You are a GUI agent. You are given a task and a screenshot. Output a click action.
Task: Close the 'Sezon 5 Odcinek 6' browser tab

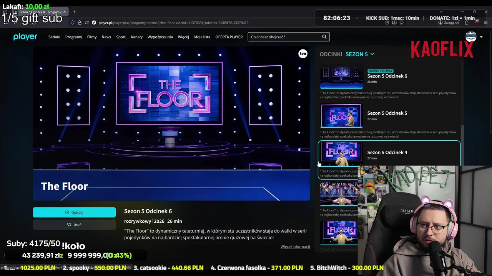pos(64,12)
